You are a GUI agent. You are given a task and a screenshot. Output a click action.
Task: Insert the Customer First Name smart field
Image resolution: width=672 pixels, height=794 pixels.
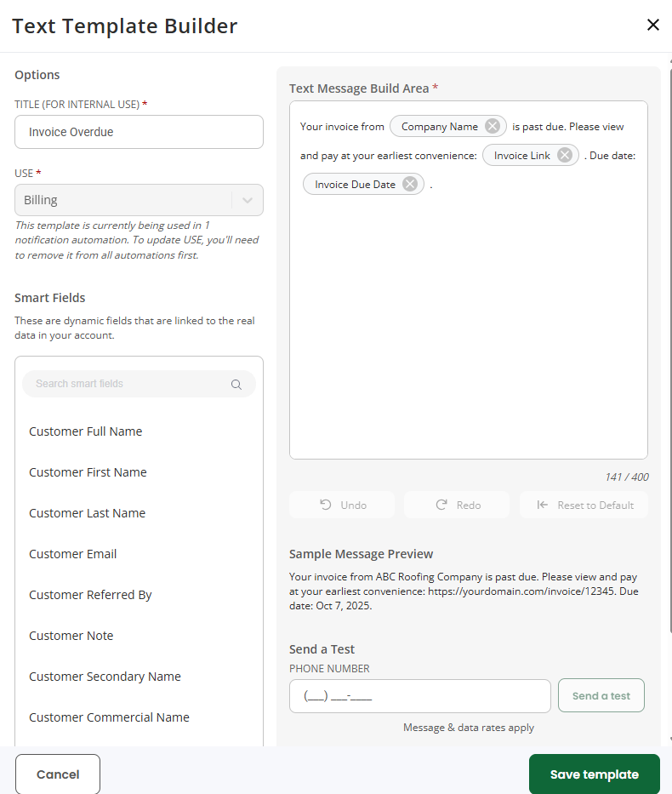point(88,472)
